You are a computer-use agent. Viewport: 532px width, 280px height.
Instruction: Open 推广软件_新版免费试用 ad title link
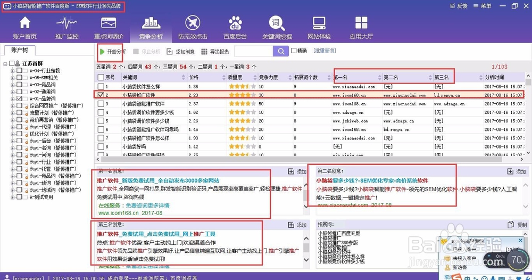tap(158, 180)
